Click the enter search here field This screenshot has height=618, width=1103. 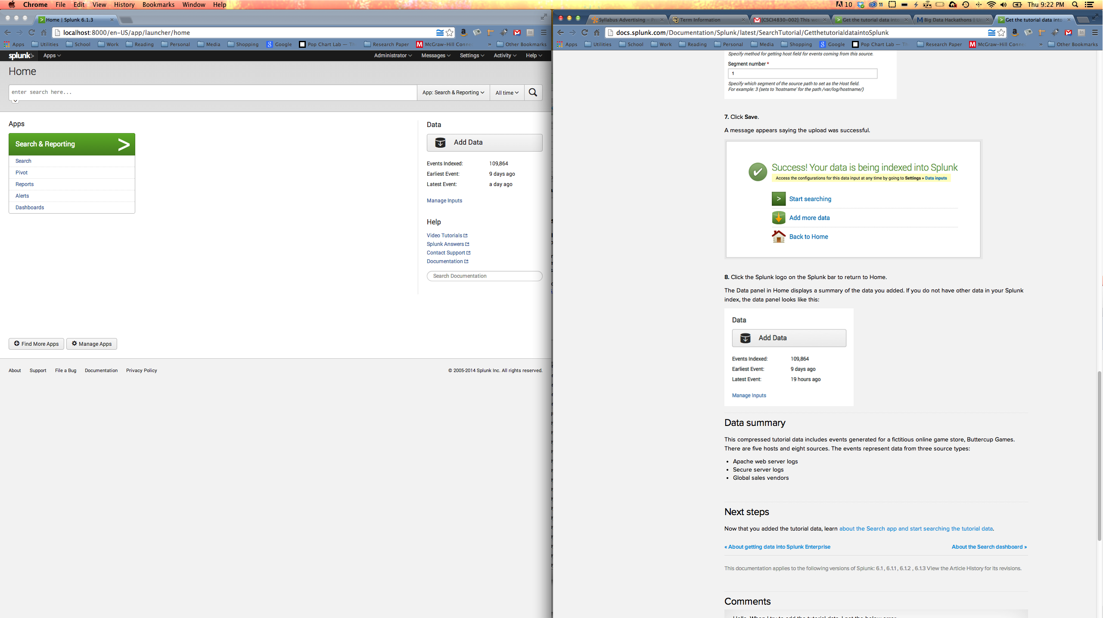213,93
